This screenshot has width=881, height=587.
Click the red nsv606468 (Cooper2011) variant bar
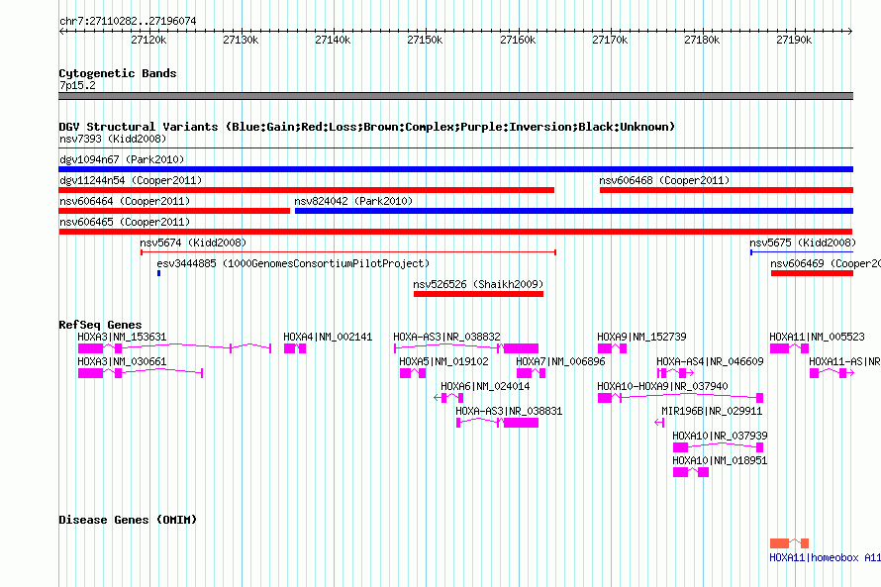(x=727, y=190)
